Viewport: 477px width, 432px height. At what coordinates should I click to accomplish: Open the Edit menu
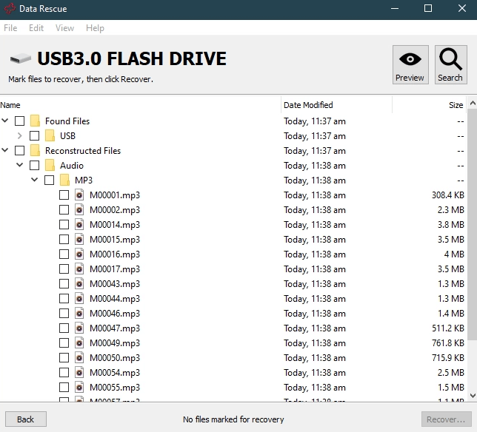pyautogui.click(x=36, y=28)
